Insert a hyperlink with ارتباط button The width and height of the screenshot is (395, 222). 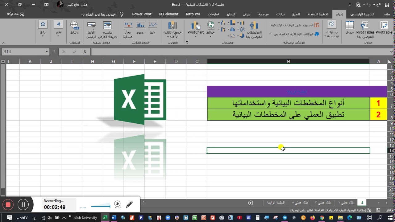tap(74, 28)
